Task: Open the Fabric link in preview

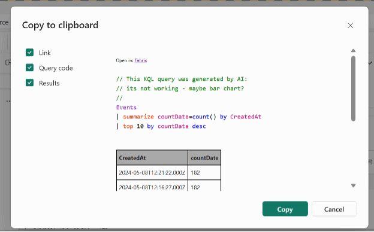Action: coord(141,60)
